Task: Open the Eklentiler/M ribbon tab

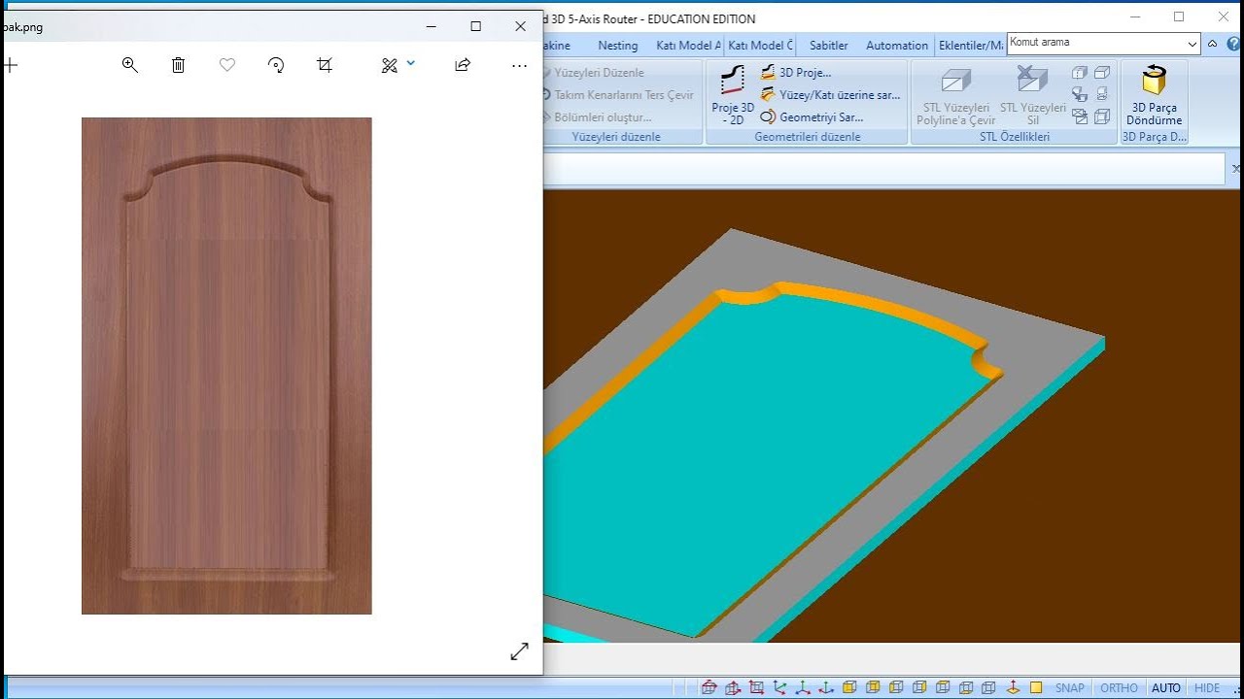Action: (971, 45)
